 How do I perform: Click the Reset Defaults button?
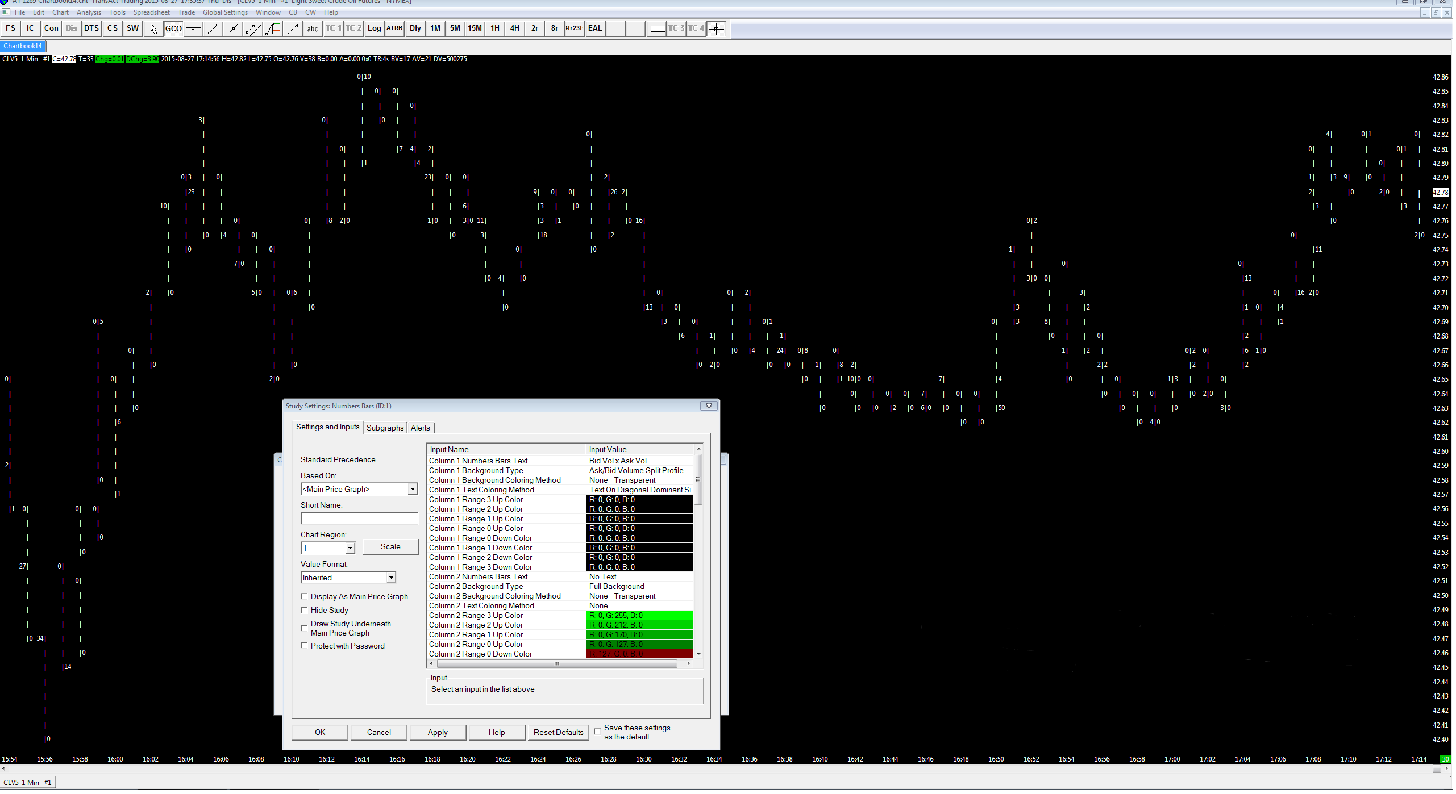pyautogui.click(x=559, y=733)
